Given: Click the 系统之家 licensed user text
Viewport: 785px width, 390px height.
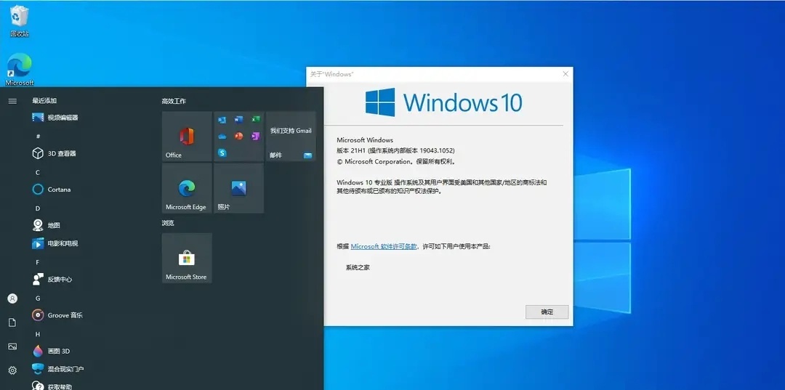Looking at the screenshot, I should 358,267.
